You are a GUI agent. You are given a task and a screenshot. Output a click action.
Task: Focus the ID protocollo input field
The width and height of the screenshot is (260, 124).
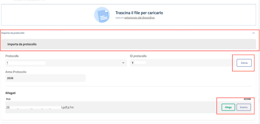click(182, 63)
